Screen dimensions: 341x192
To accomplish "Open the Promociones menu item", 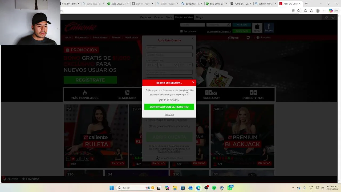I will (100, 38).
